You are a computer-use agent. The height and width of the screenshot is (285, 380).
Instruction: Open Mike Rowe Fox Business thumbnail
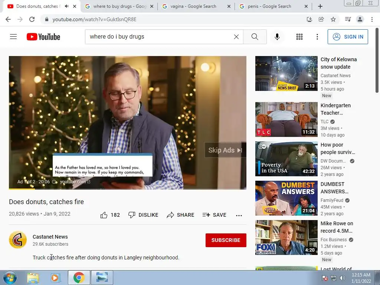[x=286, y=237]
